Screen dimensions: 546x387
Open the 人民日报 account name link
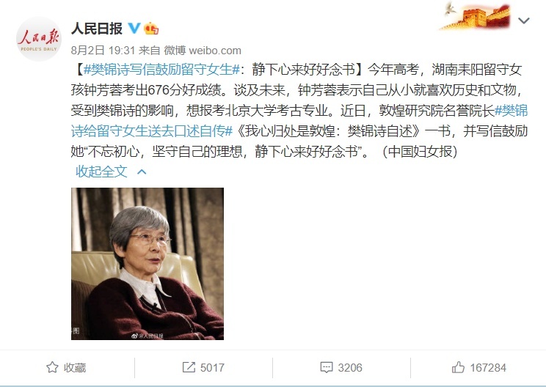97,29
